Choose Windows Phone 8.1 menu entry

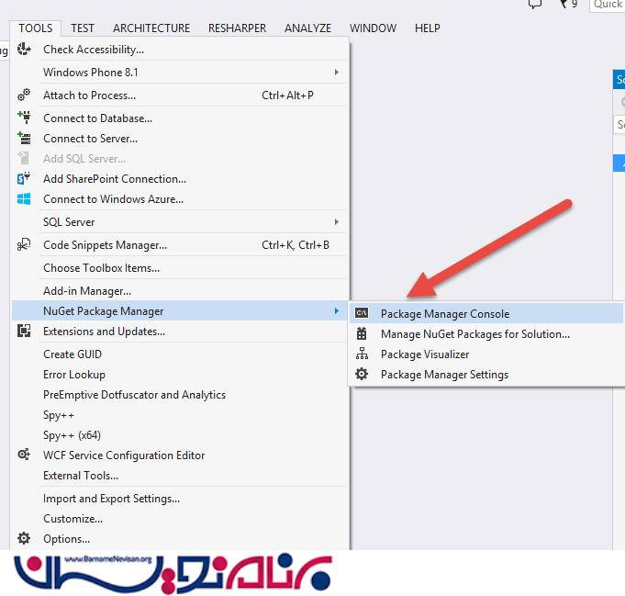pyautogui.click(x=180, y=73)
